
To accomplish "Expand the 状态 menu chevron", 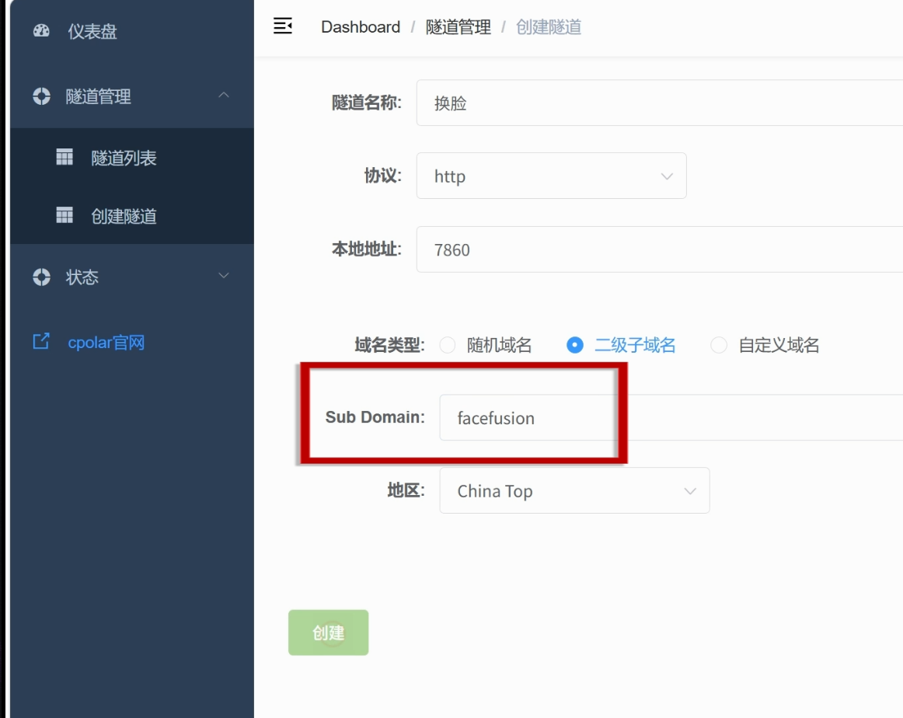I will (224, 276).
